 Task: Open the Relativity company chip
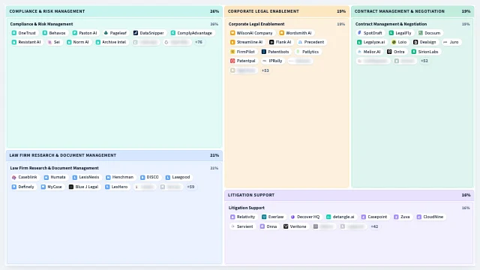[x=243, y=217]
